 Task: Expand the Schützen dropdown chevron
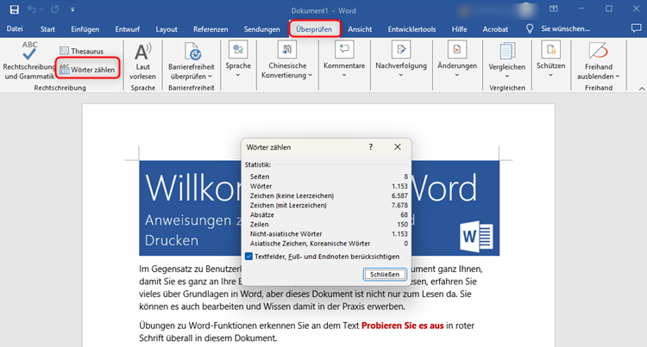point(551,75)
